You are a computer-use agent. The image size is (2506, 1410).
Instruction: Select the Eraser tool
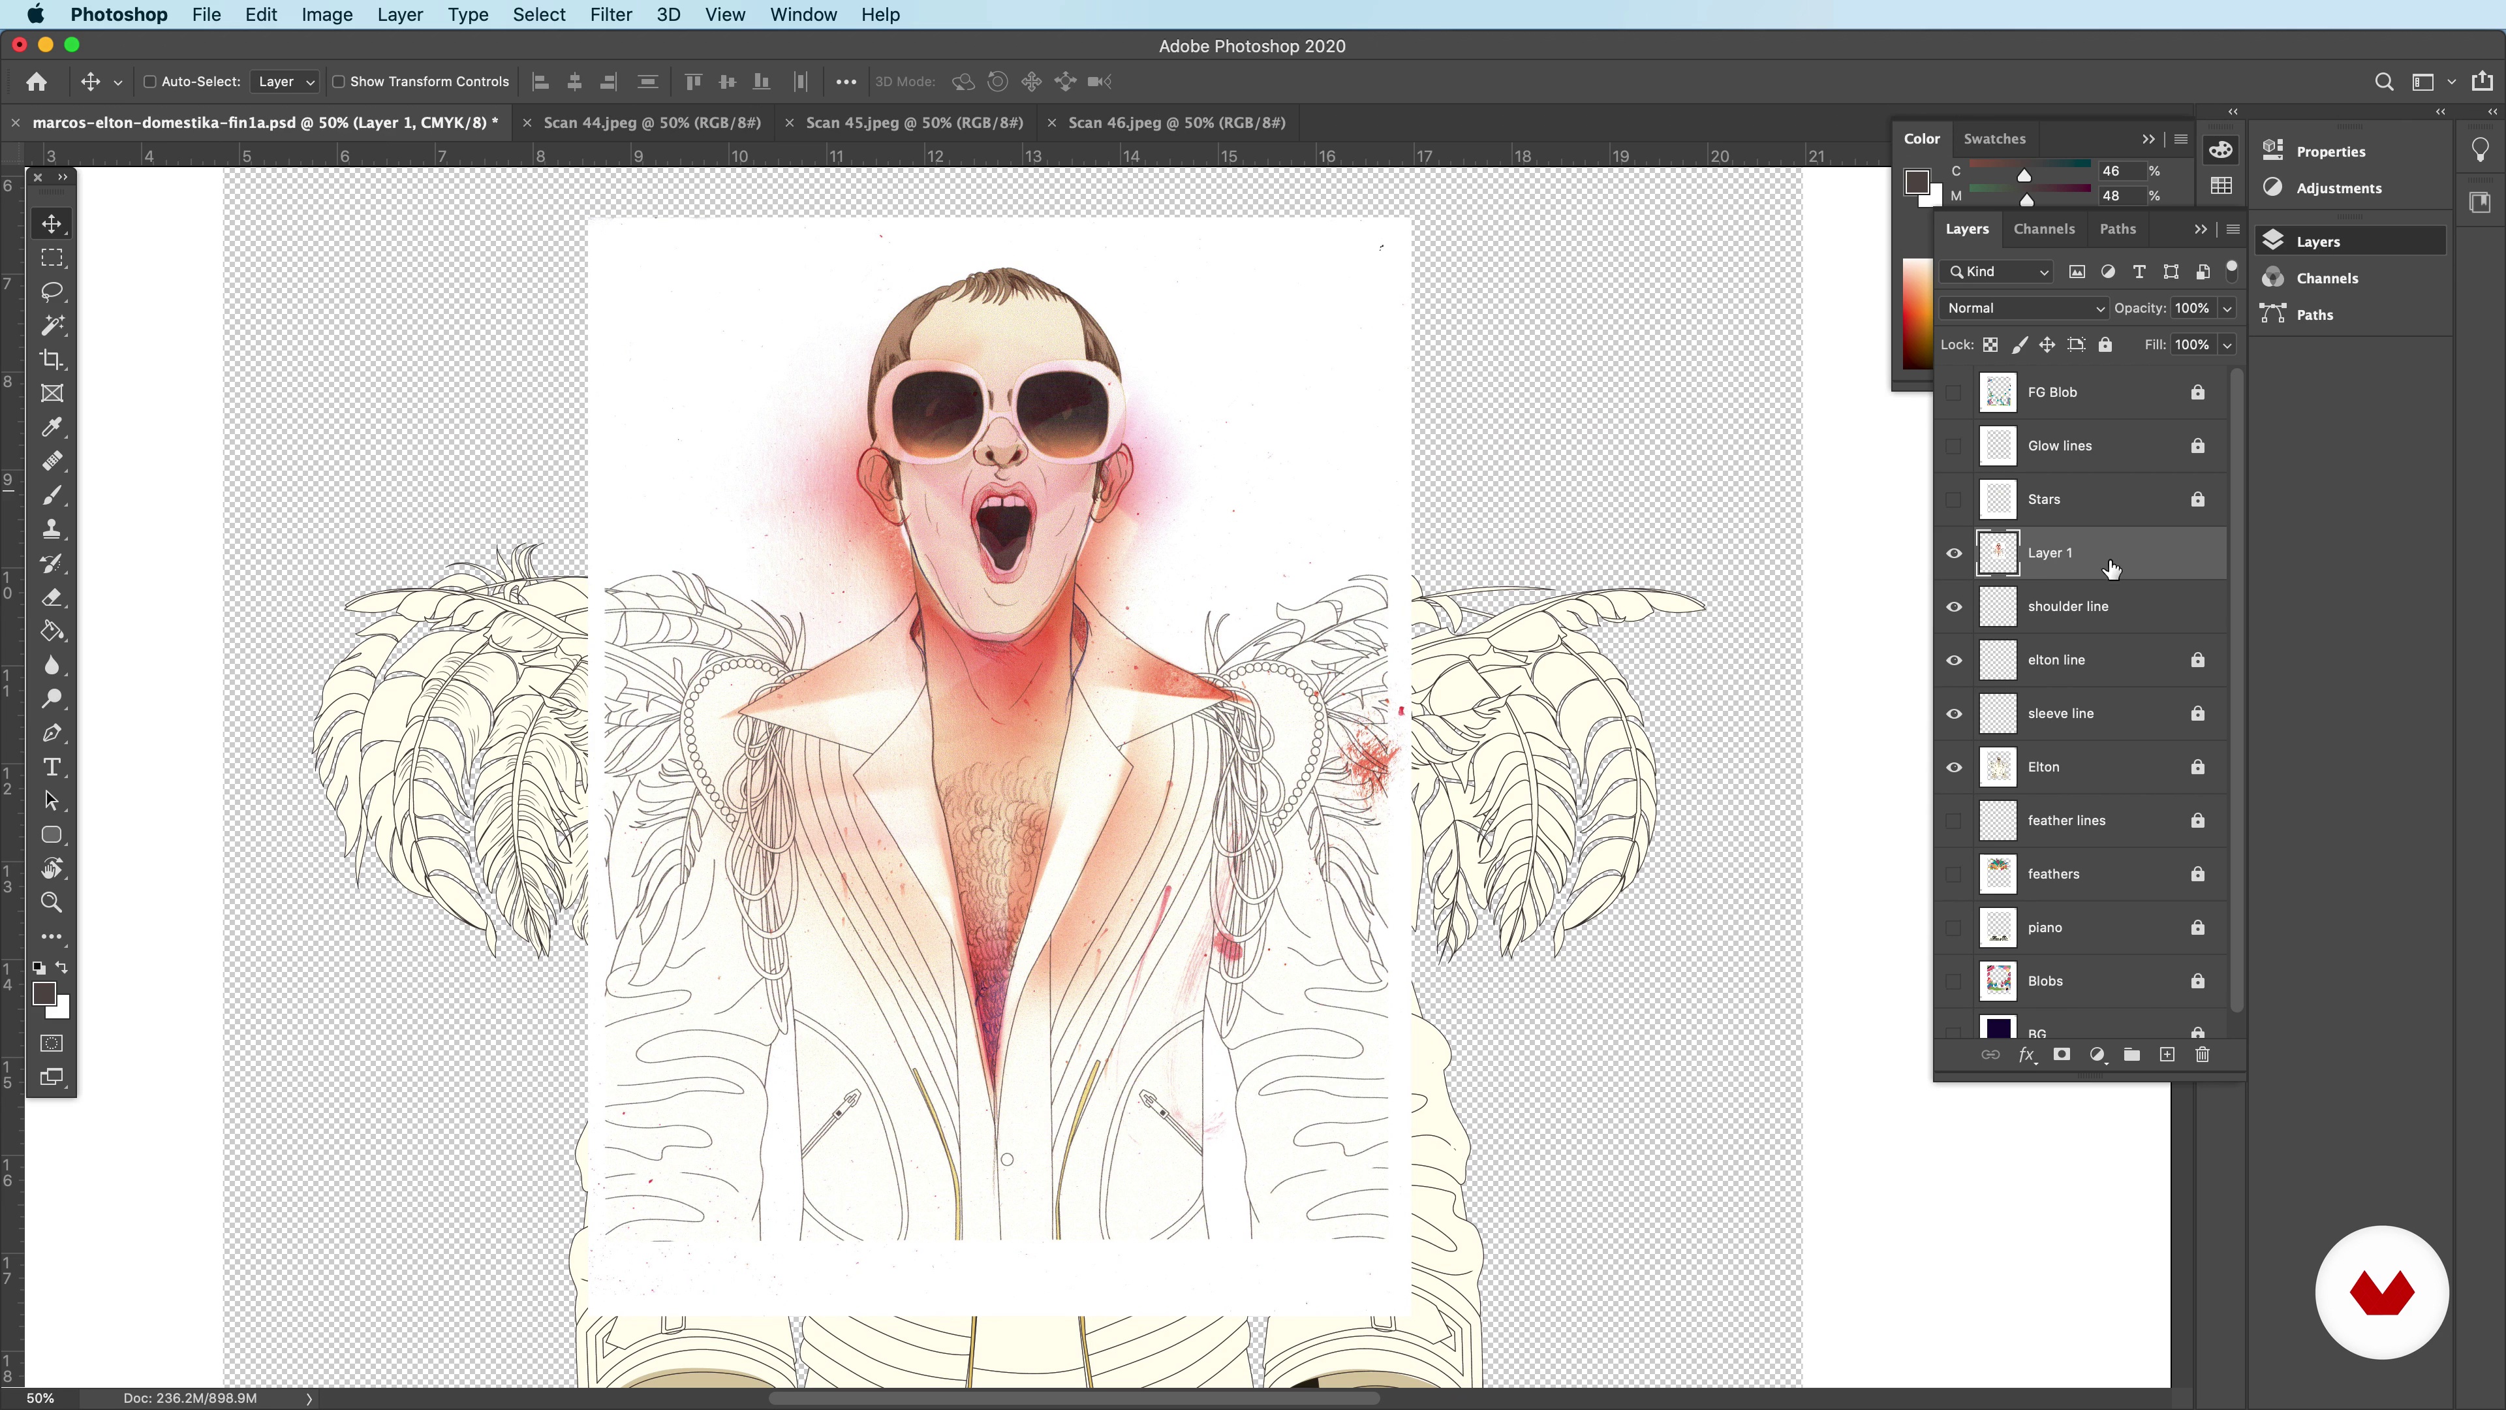[x=52, y=597]
